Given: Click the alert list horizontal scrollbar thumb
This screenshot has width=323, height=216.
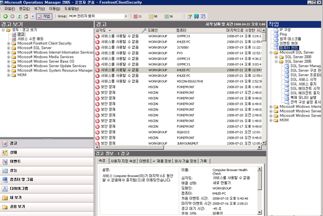Looking at the screenshot, I should pos(132,147).
